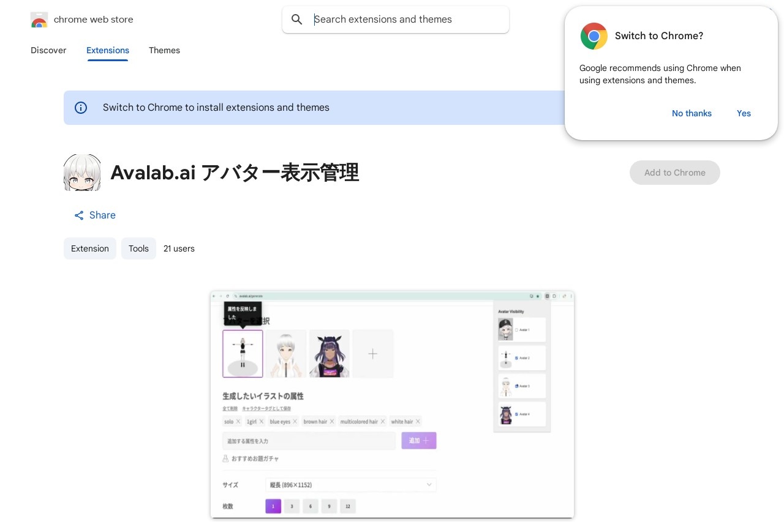Screen dimensions: 784x522
Task: Open the size dropdown 縦長 (896×1152)
Action: click(351, 485)
